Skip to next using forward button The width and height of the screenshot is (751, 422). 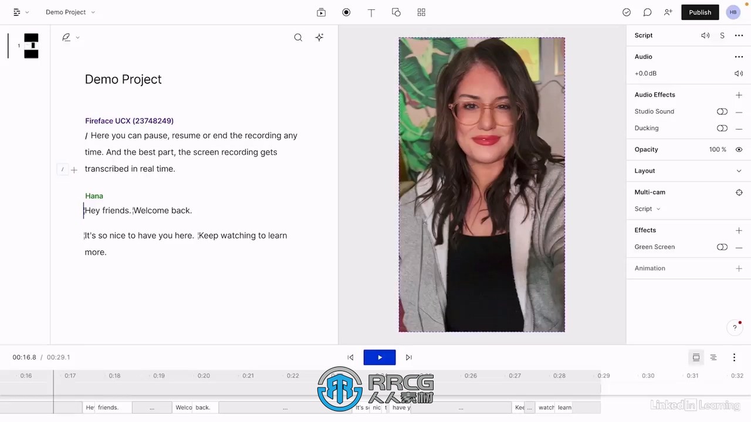pyautogui.click(x=409, y=358)
